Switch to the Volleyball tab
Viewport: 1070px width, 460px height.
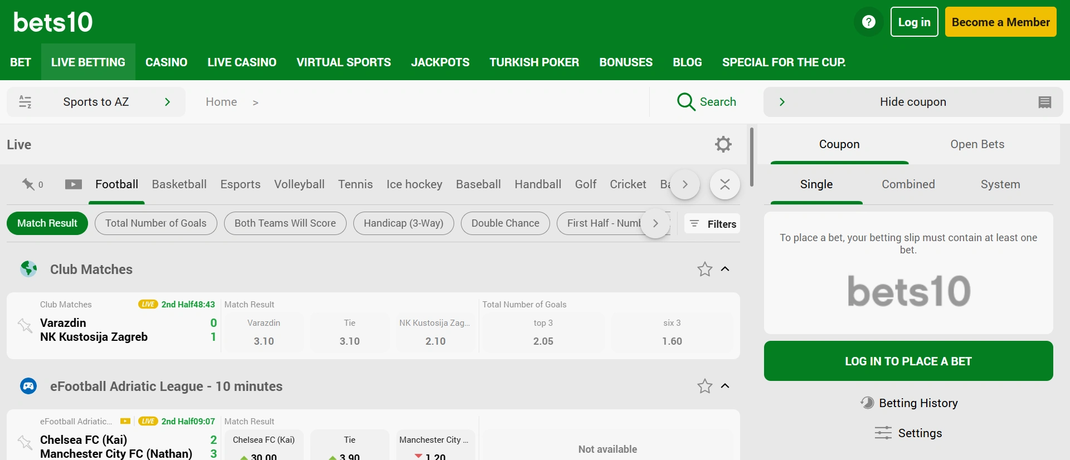click(x=299, y=184)
